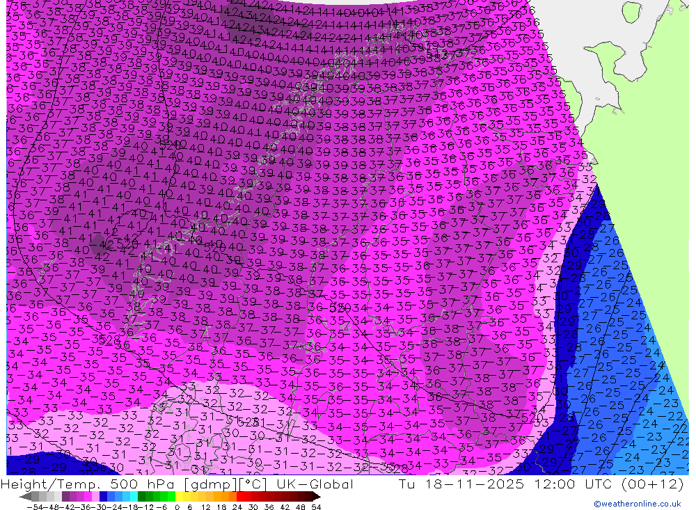Click the '-54' legend scale value
This screenshot has height=510, width=696.
point(35,507)
